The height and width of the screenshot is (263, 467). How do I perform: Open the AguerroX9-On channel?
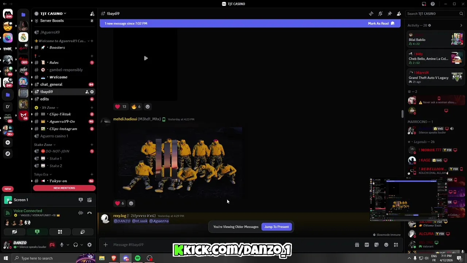pos(64,121)
